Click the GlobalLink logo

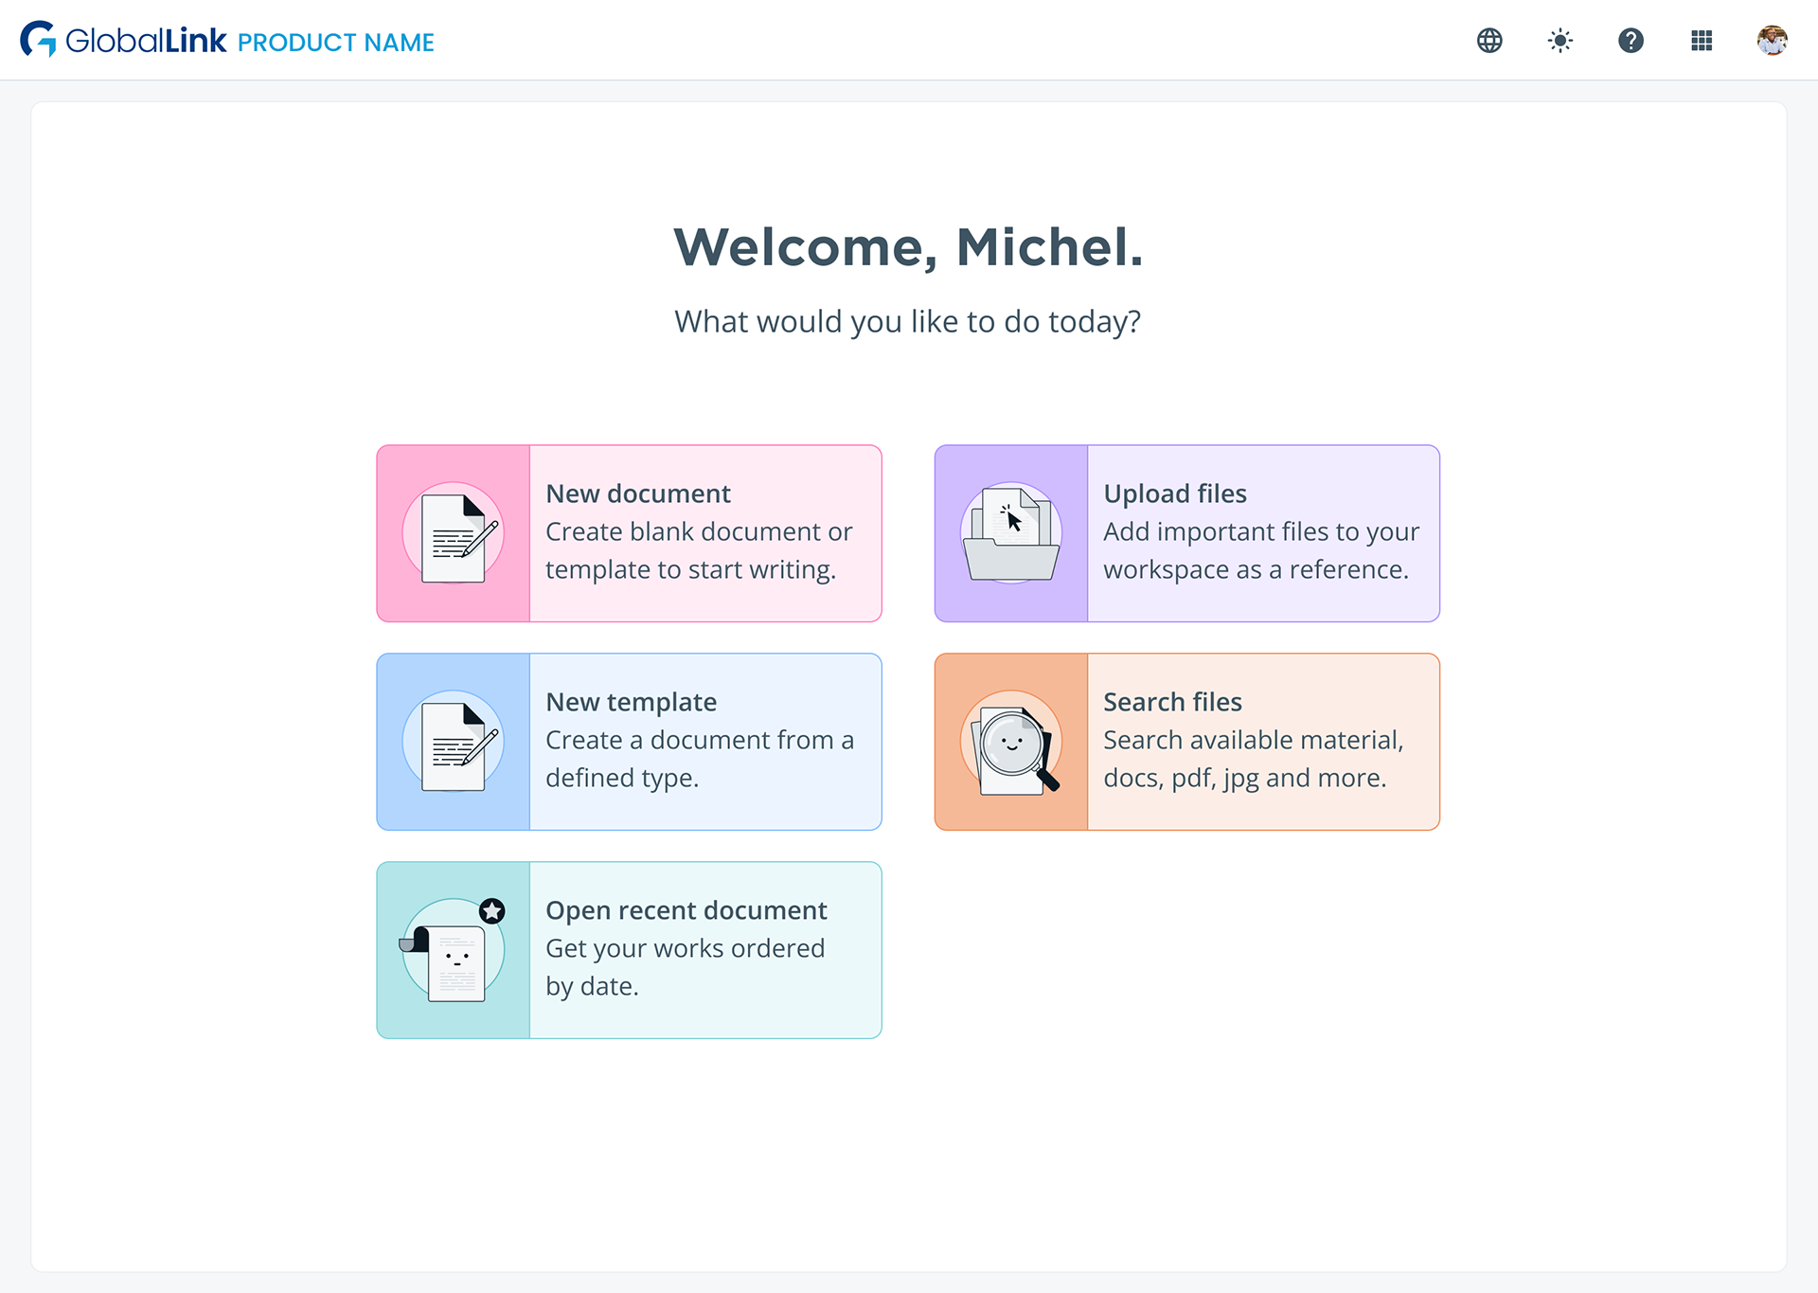tap(123, 41)
